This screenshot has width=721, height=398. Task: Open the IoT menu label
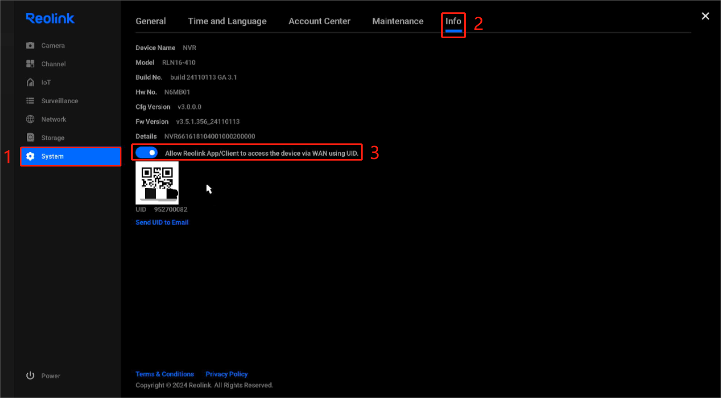46,82
